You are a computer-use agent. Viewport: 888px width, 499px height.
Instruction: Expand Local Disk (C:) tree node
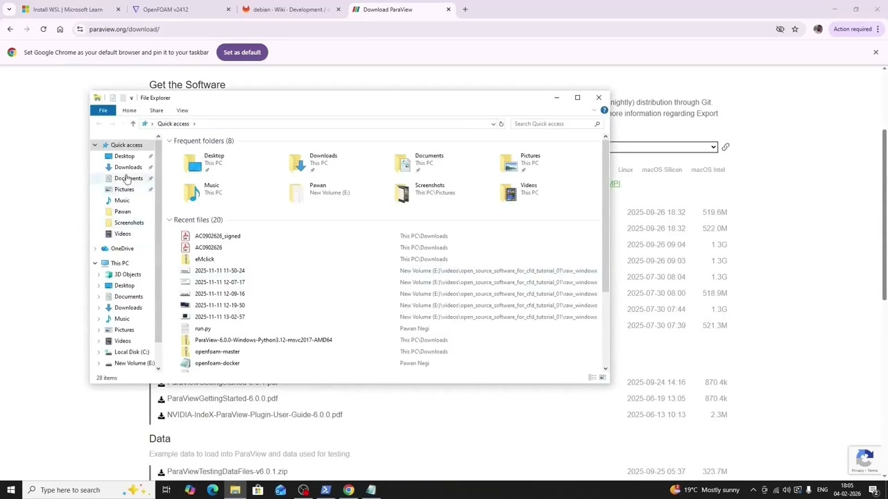click(x=99, y=352)
